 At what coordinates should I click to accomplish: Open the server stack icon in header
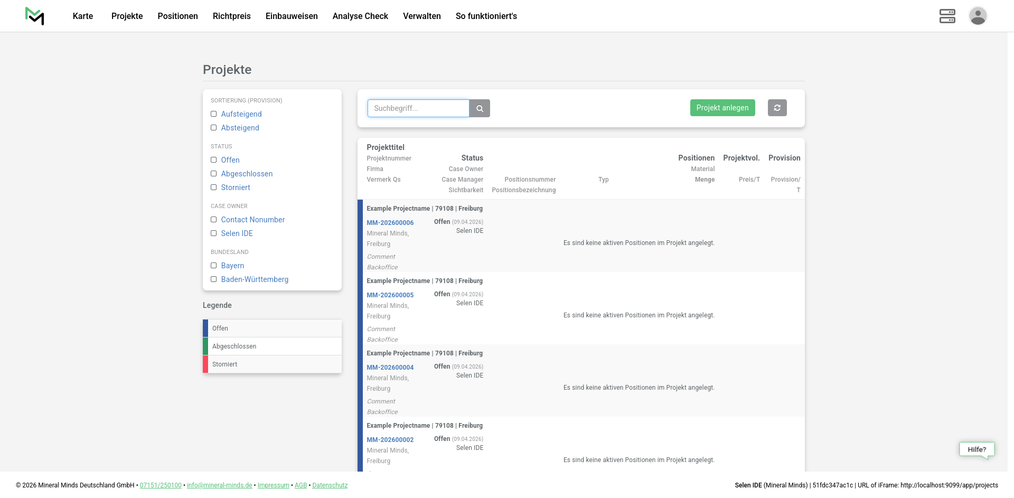click(947, 16)
